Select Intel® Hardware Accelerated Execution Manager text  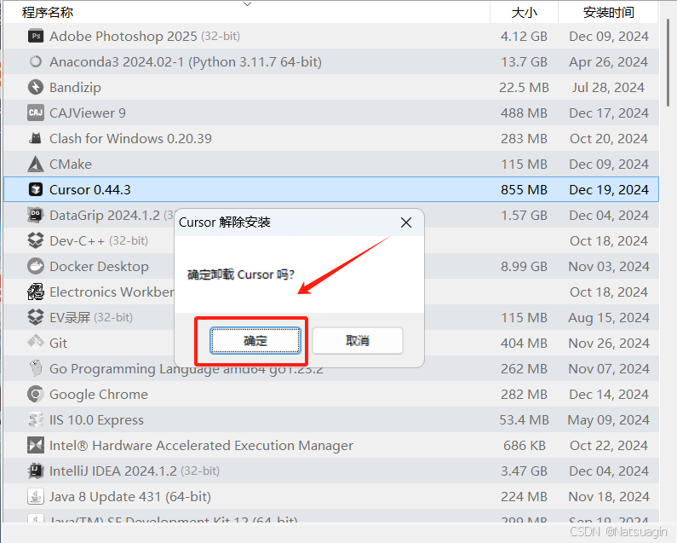(x=201, y=445)
